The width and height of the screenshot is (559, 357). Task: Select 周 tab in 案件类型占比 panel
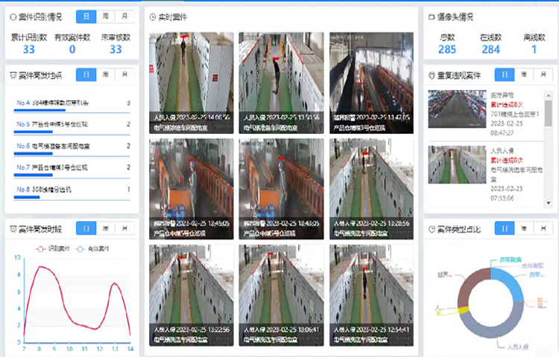[x=524, y=228]
